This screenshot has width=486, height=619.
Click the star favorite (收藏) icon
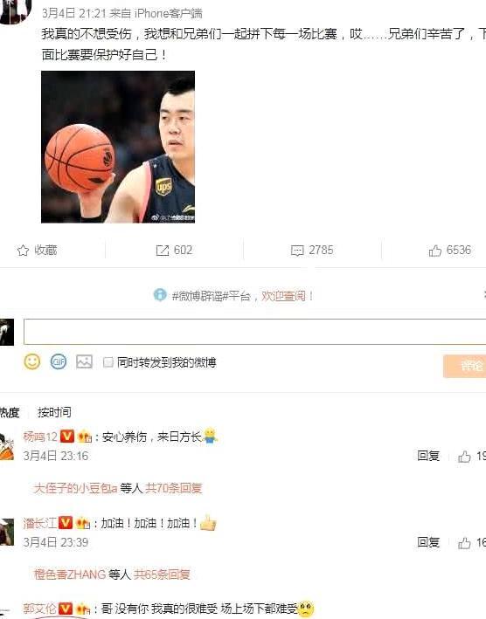point(23,251)
